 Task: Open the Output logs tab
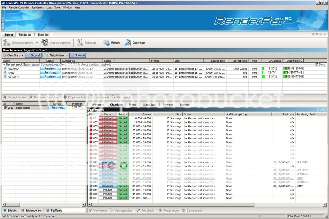(149, 105)
